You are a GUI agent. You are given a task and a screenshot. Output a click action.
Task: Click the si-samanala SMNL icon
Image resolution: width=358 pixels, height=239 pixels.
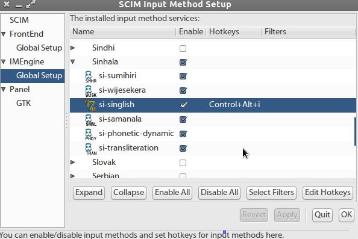(90, 120)
